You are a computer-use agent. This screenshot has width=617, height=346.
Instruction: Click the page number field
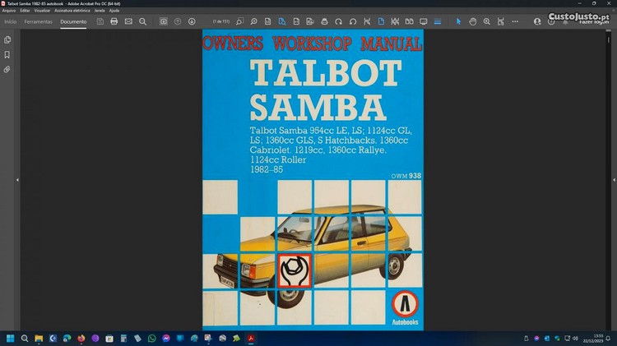(x=220, y=21)
